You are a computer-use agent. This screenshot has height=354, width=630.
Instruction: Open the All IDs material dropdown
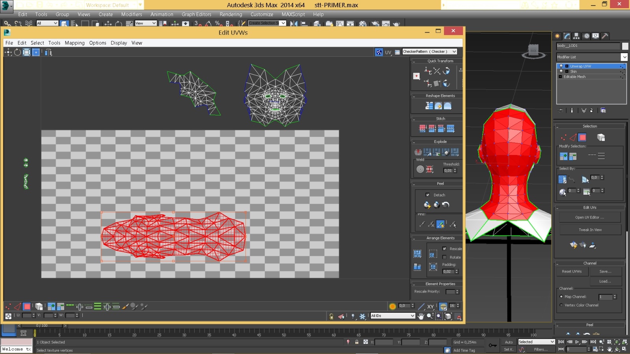pyautogui.click(x=393, y=315)
